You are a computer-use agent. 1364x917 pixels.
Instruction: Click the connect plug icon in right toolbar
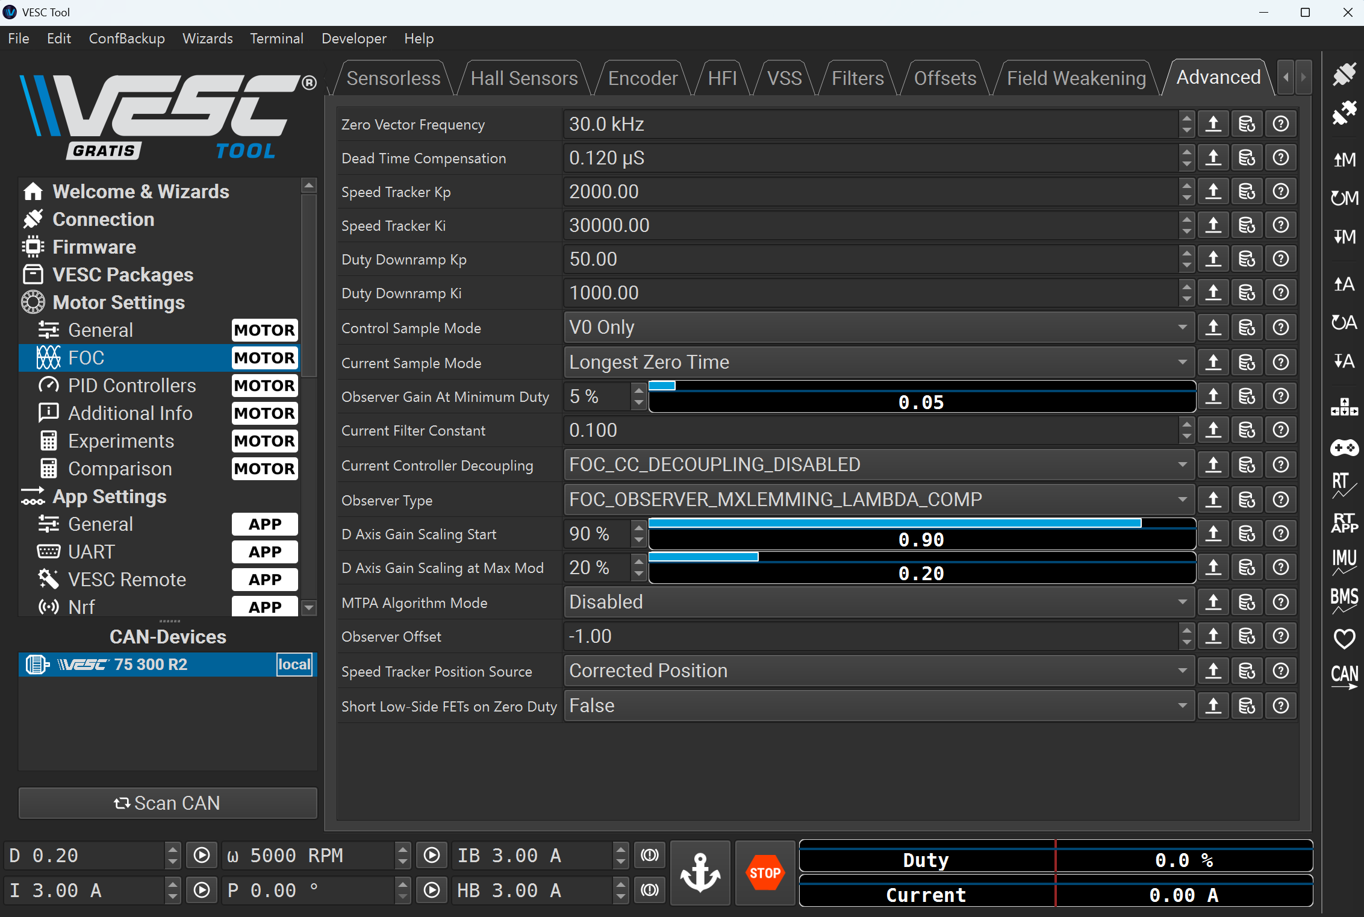pos(1344,74)
